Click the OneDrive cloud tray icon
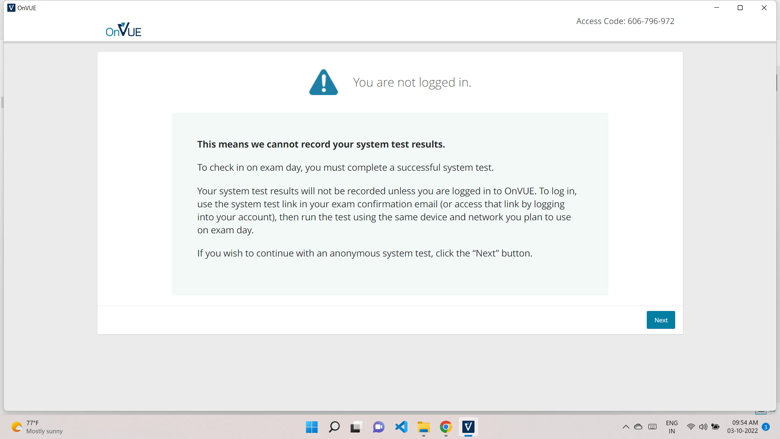The image size is (780, 439). coord(638,427)
